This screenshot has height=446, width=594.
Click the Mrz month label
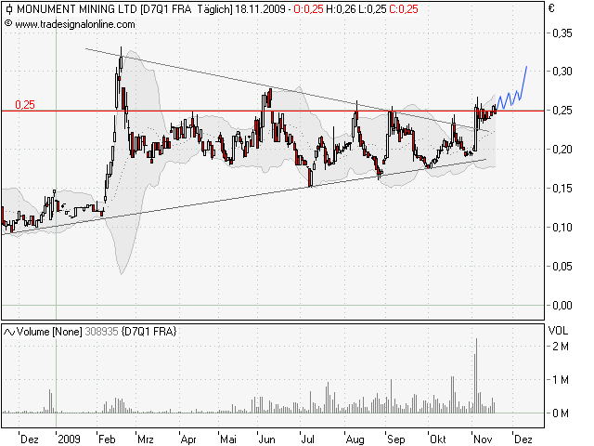coord(146,439)
